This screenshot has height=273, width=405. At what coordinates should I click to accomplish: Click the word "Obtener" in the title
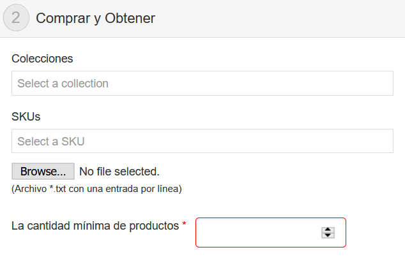[132, 18]
